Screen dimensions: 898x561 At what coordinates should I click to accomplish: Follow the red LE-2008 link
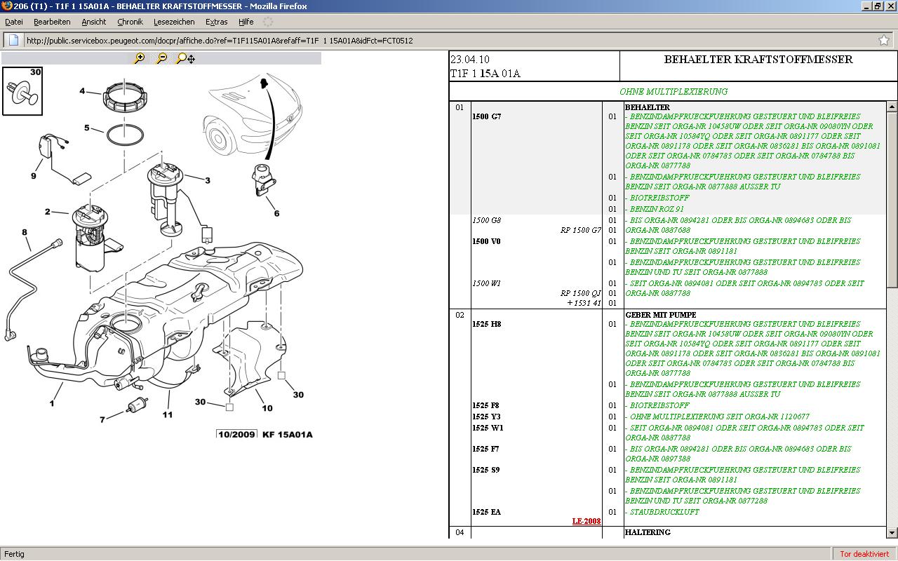click(587, 521)
